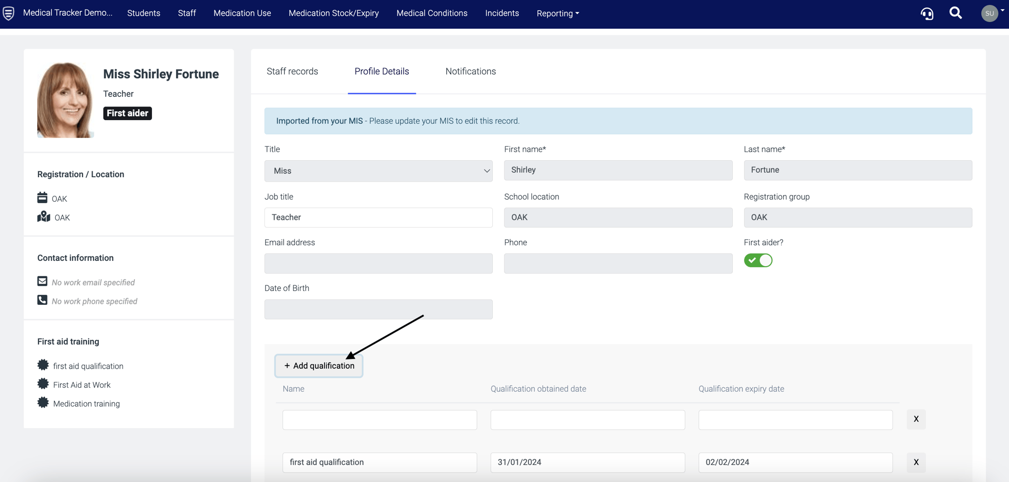Click the location map marker icon
This screenshot has width=1009, height=482.
pos(44,216)
